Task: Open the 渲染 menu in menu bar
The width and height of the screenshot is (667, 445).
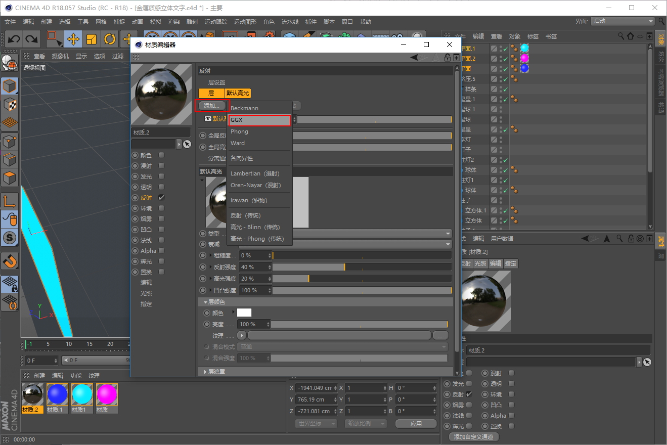Action: tap(173, 22)
